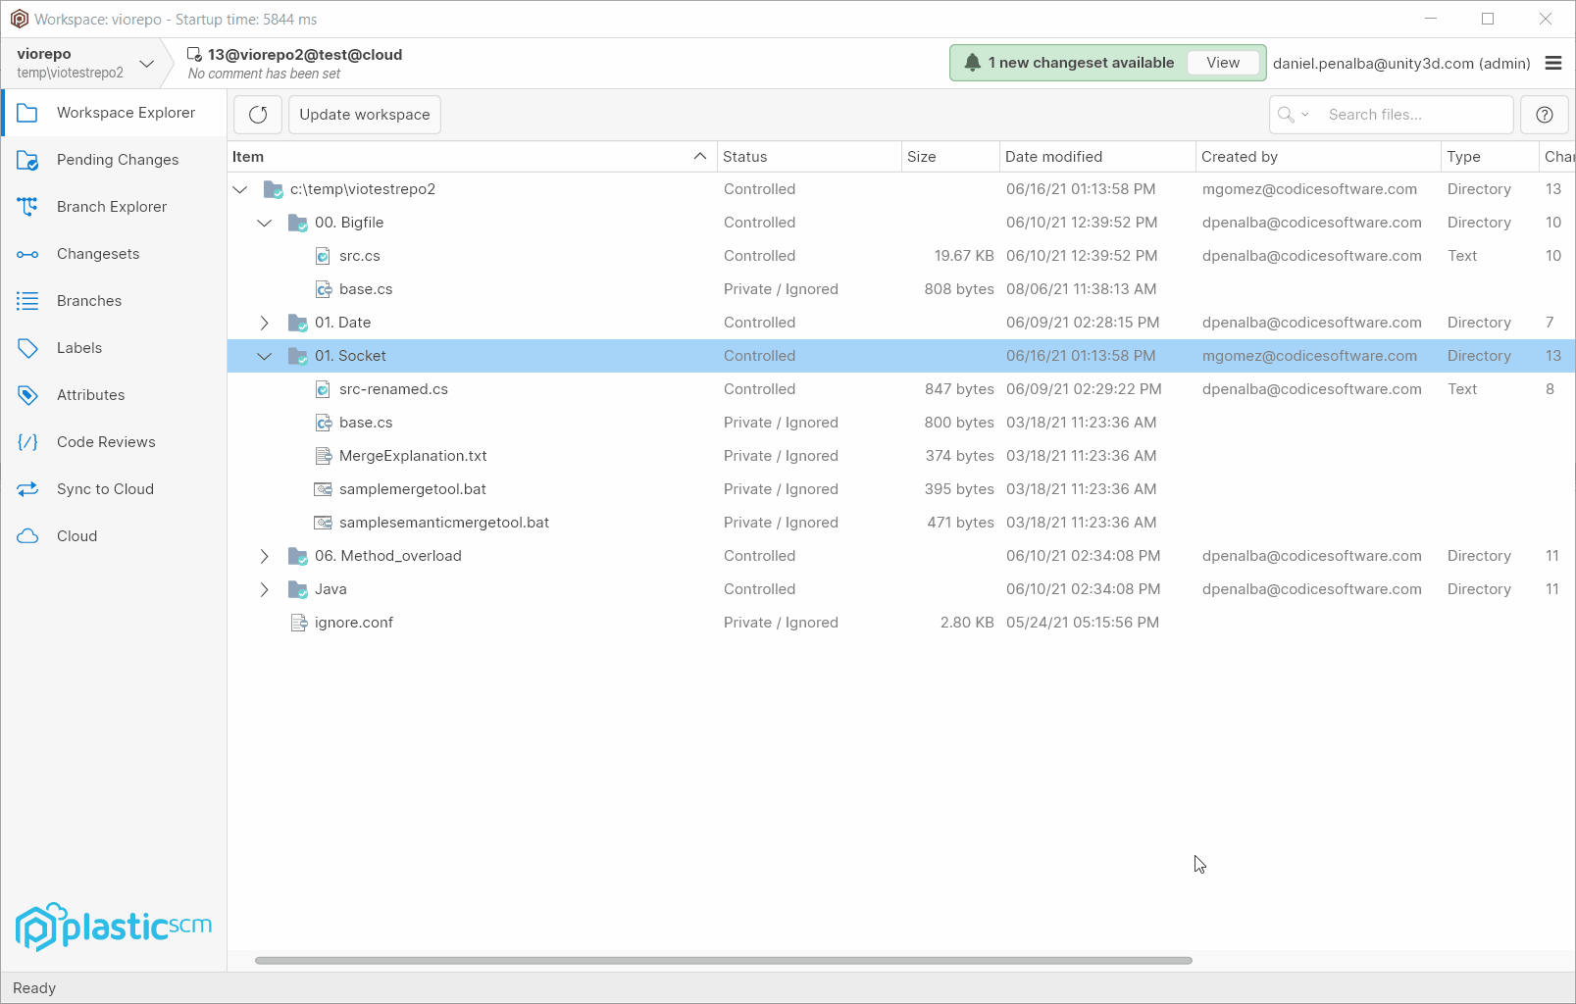Screen dimensions: 1576x1004
Task: Open the Branch Explorer
Action: pos(111,206)
